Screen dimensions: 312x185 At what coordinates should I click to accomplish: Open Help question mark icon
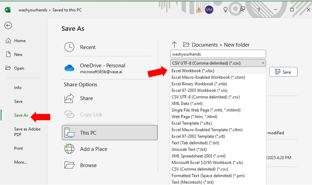[x=259, y=10]
